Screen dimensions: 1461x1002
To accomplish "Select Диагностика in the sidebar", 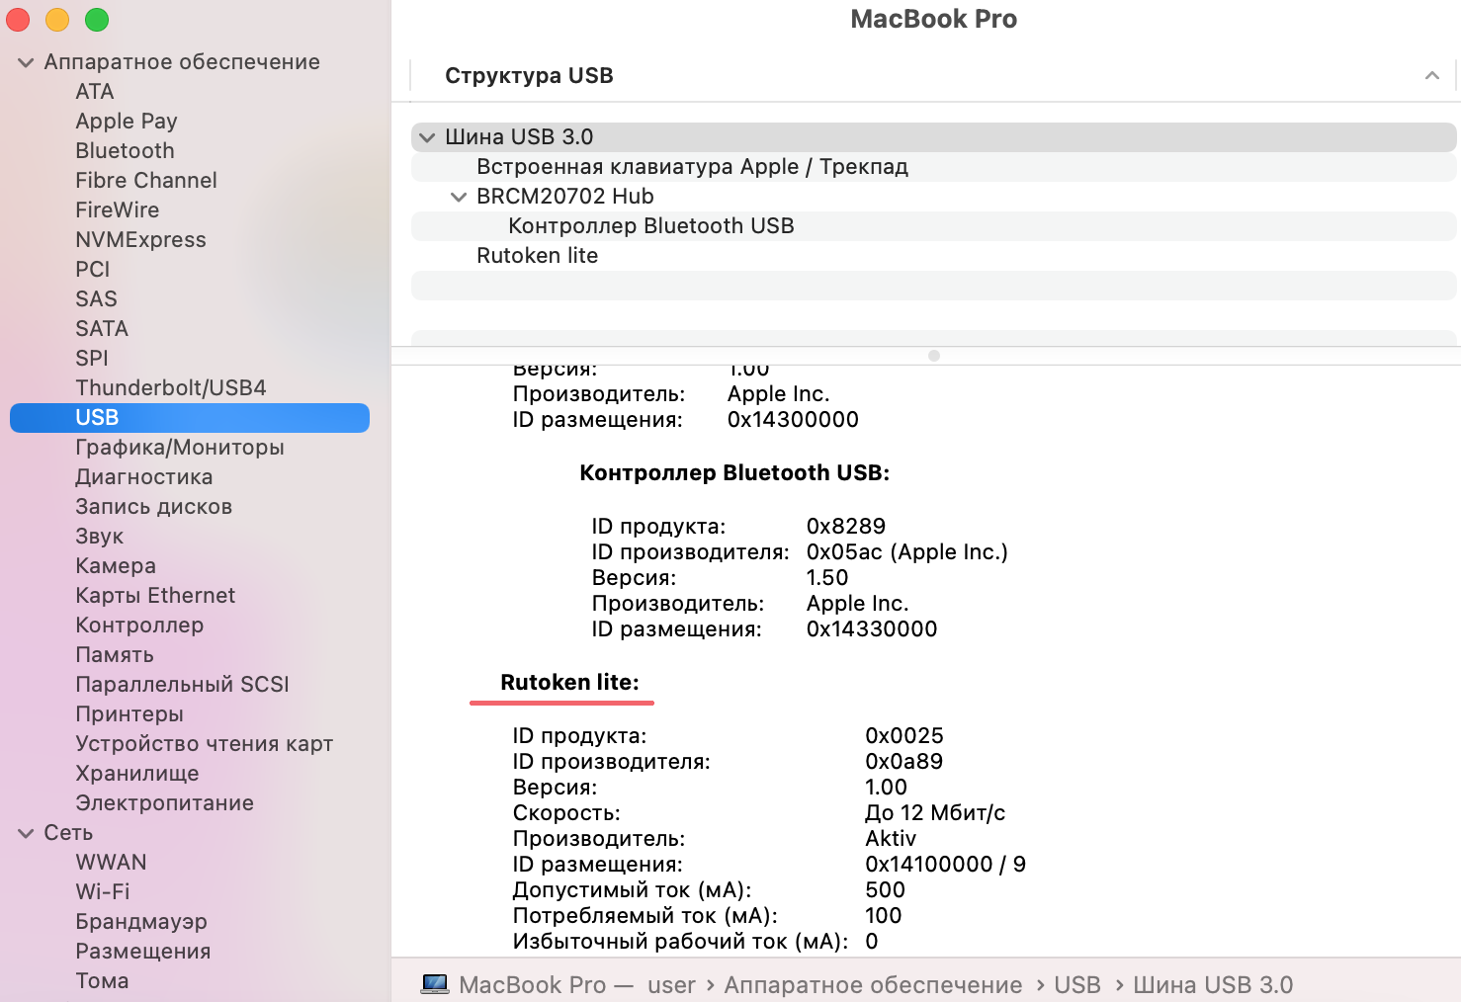I will [x=144, y=477].
